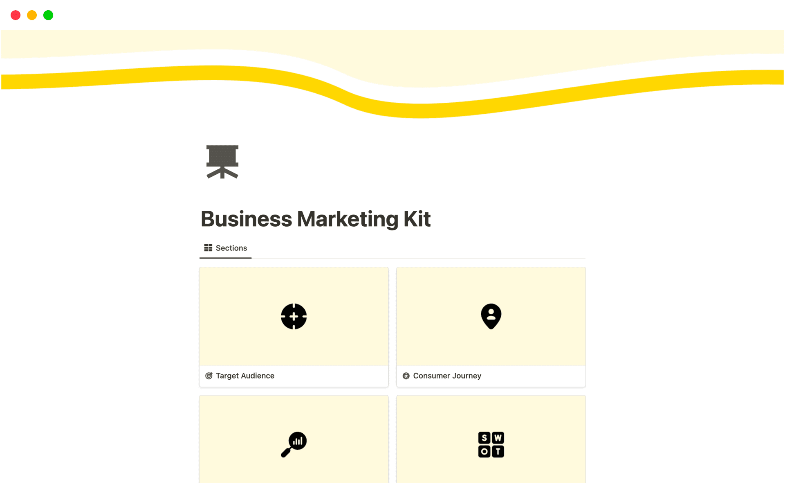Image resolution: width=785 pixels, height=491 pixels.
Task: Click the small target icon beside Target Audience
Action: 209,376
